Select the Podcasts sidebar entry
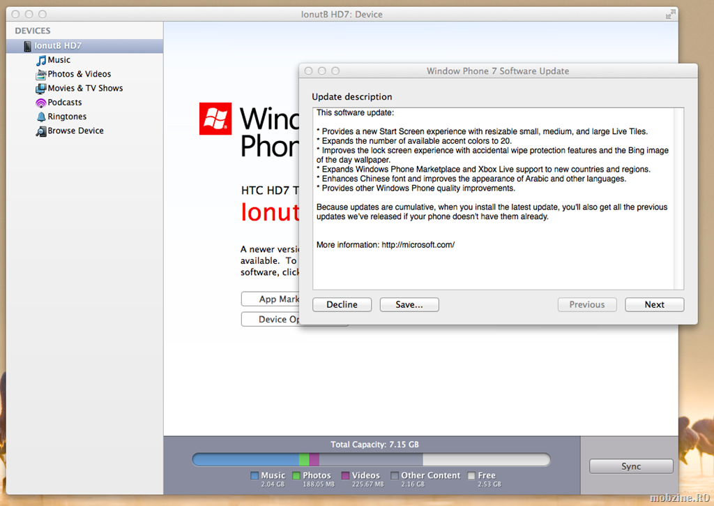This screenshot has width=714, height=506. click(65, 102)
